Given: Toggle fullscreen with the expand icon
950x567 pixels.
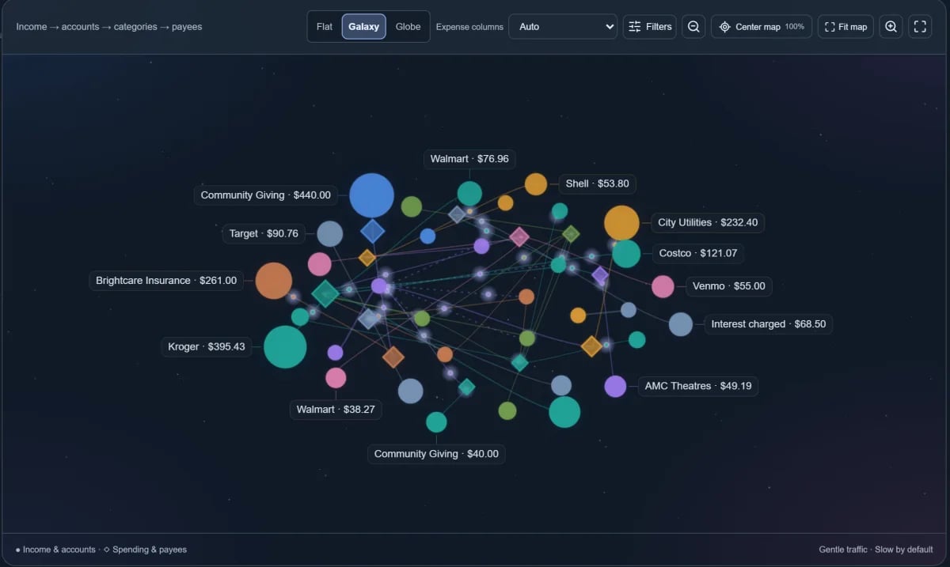Looking at the screenshot, I should pos(920,26).
